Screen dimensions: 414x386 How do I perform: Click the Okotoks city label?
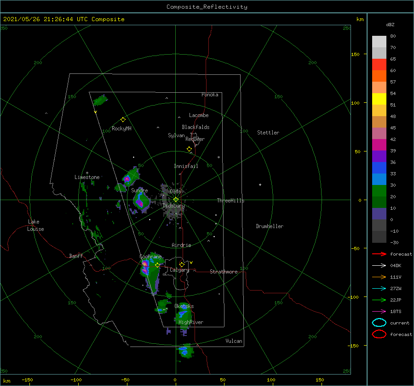(x=184, y=306)
